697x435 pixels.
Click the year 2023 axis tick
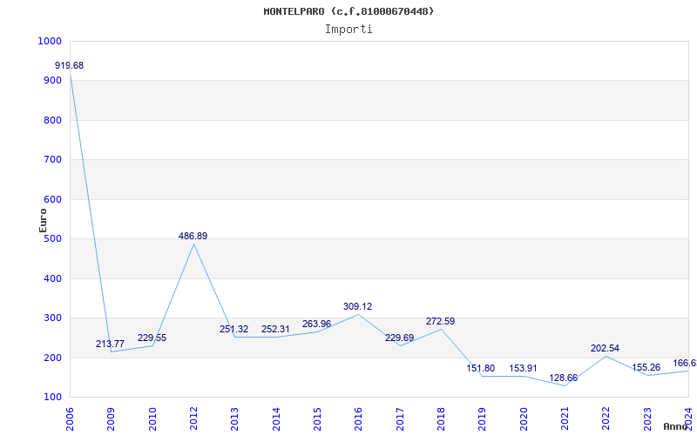coord(647,419)
